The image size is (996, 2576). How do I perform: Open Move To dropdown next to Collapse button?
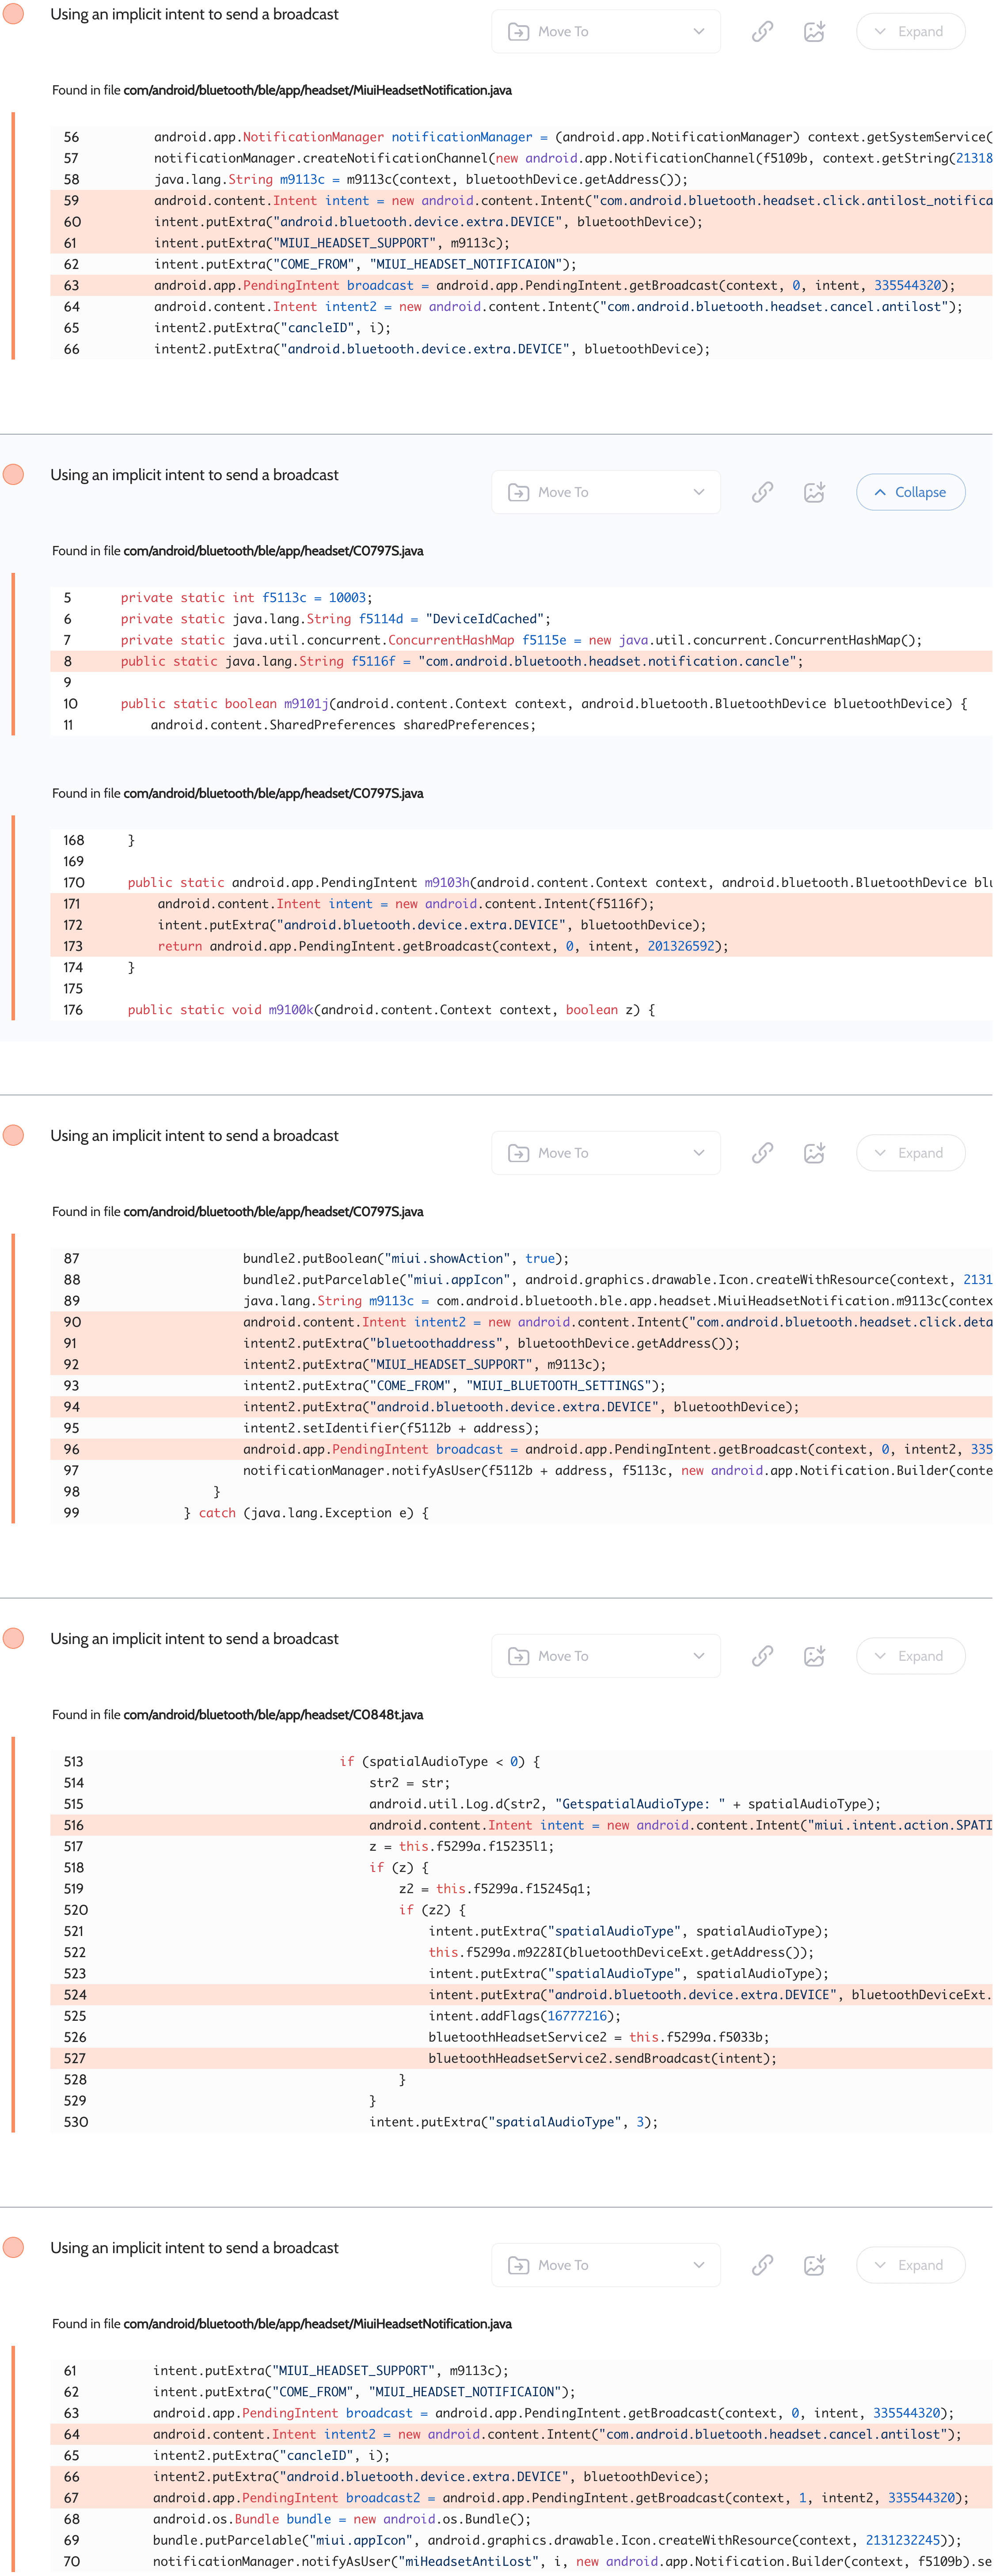(x=605, y=492)
